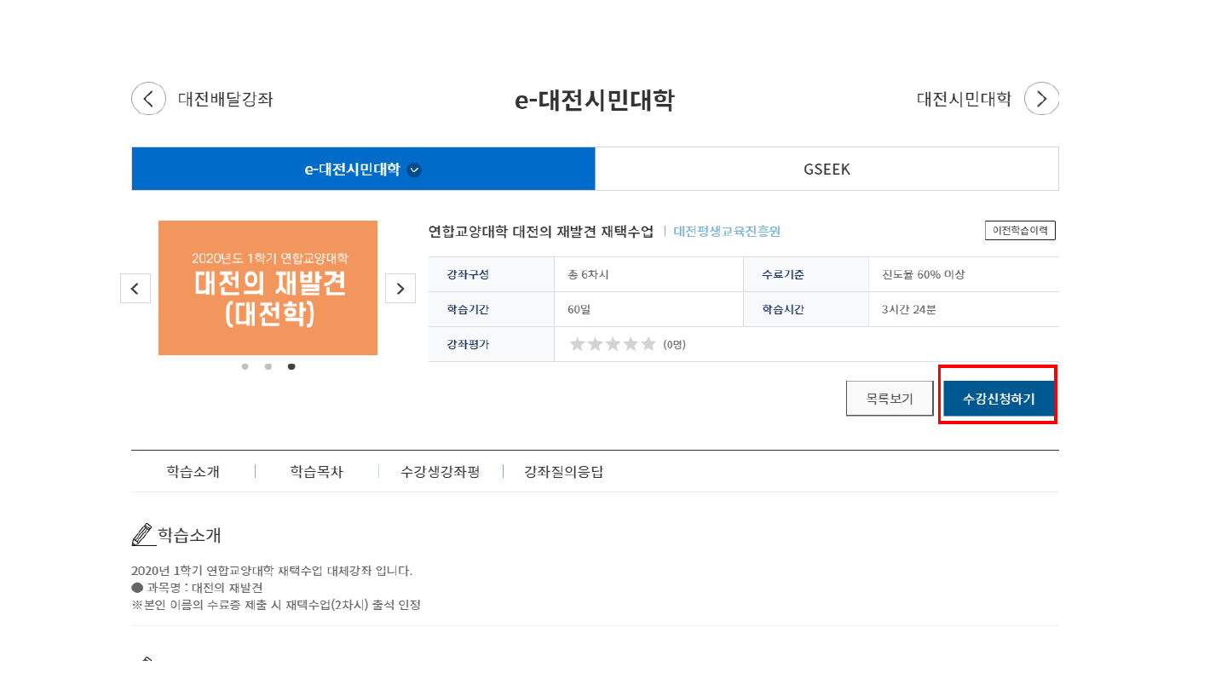This screenshot has height=690, width=1227.
Task: Select the third carousel dot indicator
Action: point(291,366)
